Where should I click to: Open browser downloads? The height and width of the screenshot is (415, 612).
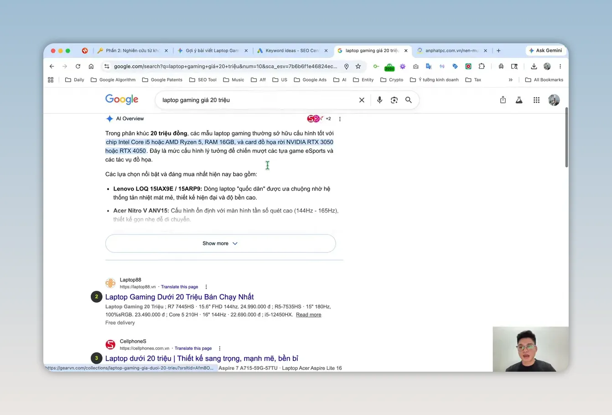pos(534,67)
